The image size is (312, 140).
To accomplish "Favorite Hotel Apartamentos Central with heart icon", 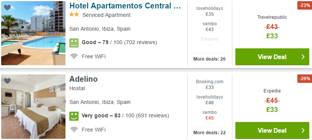I will 7,8.
